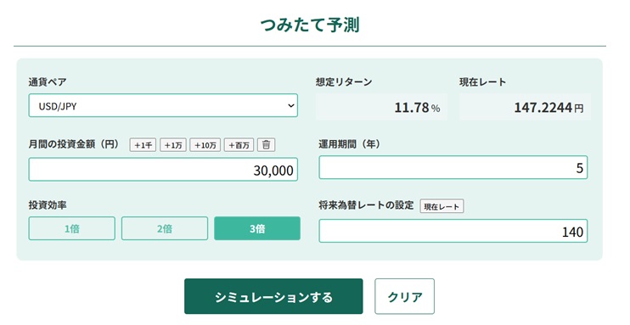The height and width of the screenshot is (325, 630).
Task: Click the 運用期間 years field showing 5
Action: [453, 167]
